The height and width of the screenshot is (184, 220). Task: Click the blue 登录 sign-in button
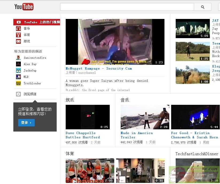coord(26,123)
